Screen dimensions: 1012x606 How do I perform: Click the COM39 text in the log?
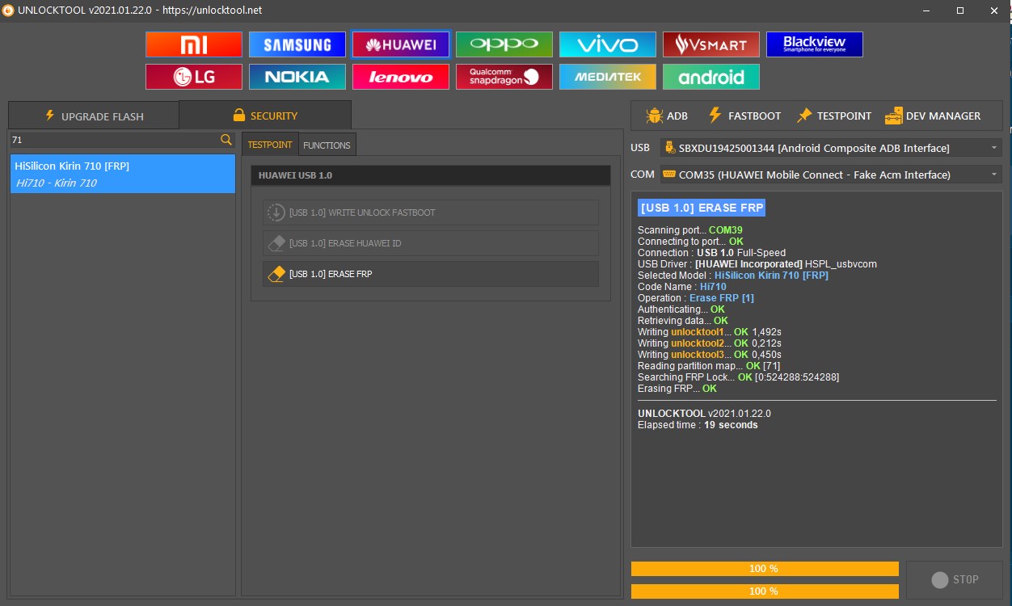click(726, 230)
